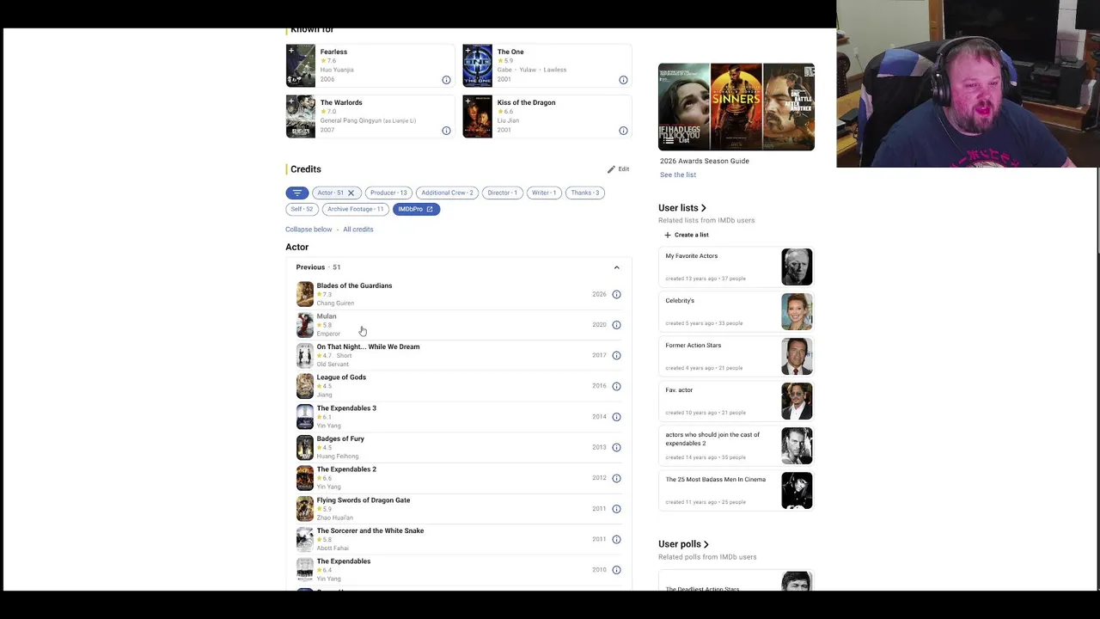Click the Badges of Fury poster thumbnail
The width and height of the screenshot is (1100, 619).
[x=305, y=447]
